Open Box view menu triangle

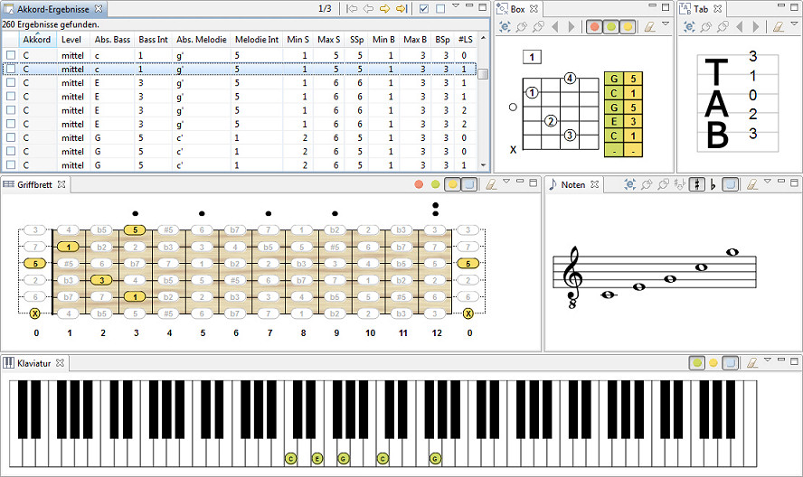click(666, 23)
